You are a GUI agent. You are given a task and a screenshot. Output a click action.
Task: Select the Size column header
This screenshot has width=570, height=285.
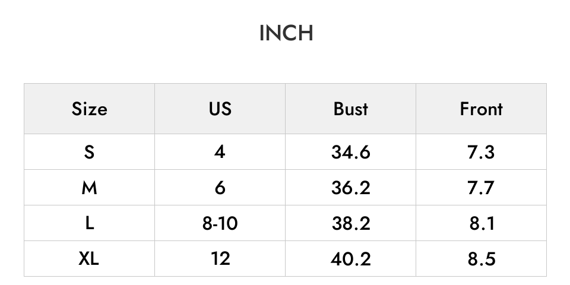click(x=90, y=109)
